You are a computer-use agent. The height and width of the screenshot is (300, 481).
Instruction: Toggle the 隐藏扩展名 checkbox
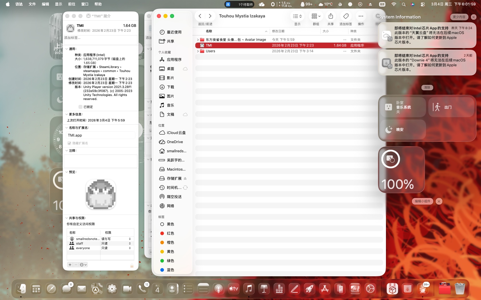click(x=69, y=143)
